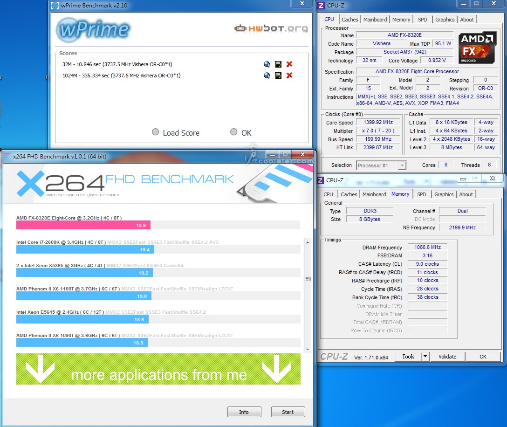This screenshot has height=427, width=507.
Task: Submit the 1024M score via globe icon
Action: 267,76
